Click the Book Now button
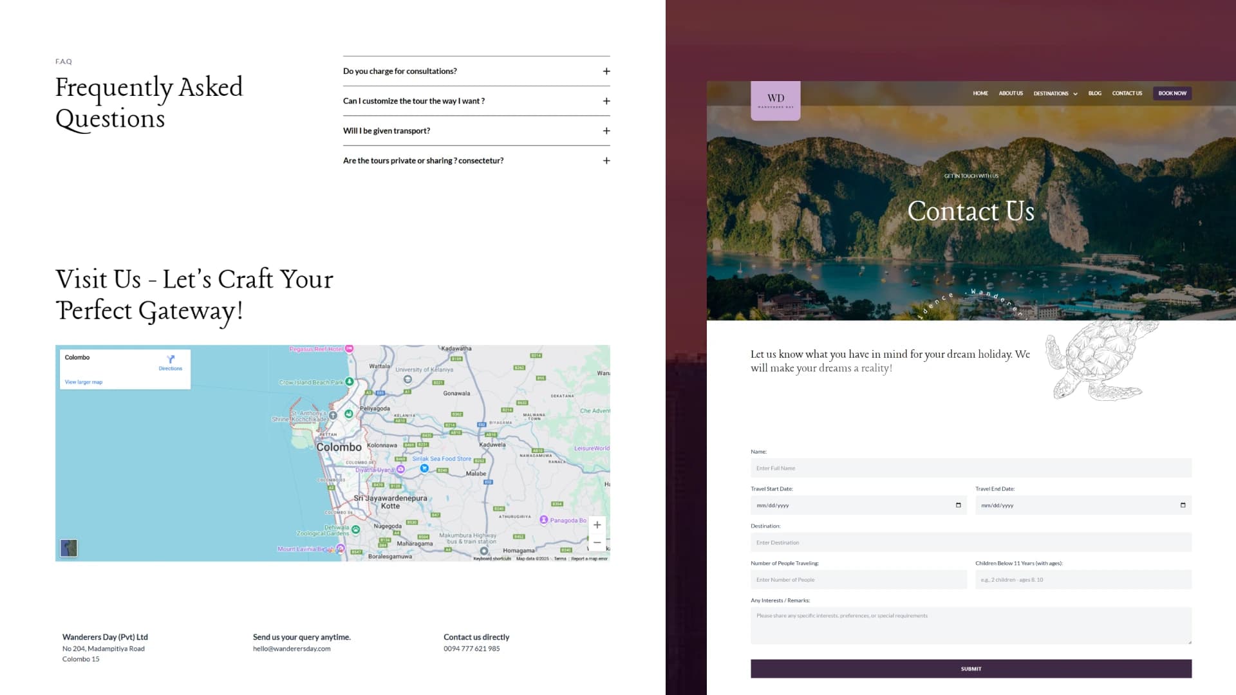The image size is (1236, 695). click(x=1172, y=93)
